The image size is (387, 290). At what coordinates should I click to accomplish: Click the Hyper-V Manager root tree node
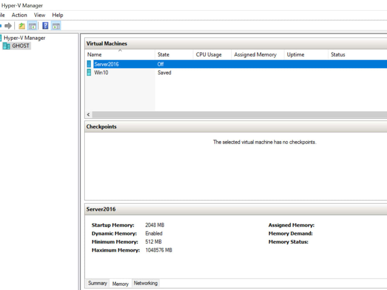click(24, 38)
